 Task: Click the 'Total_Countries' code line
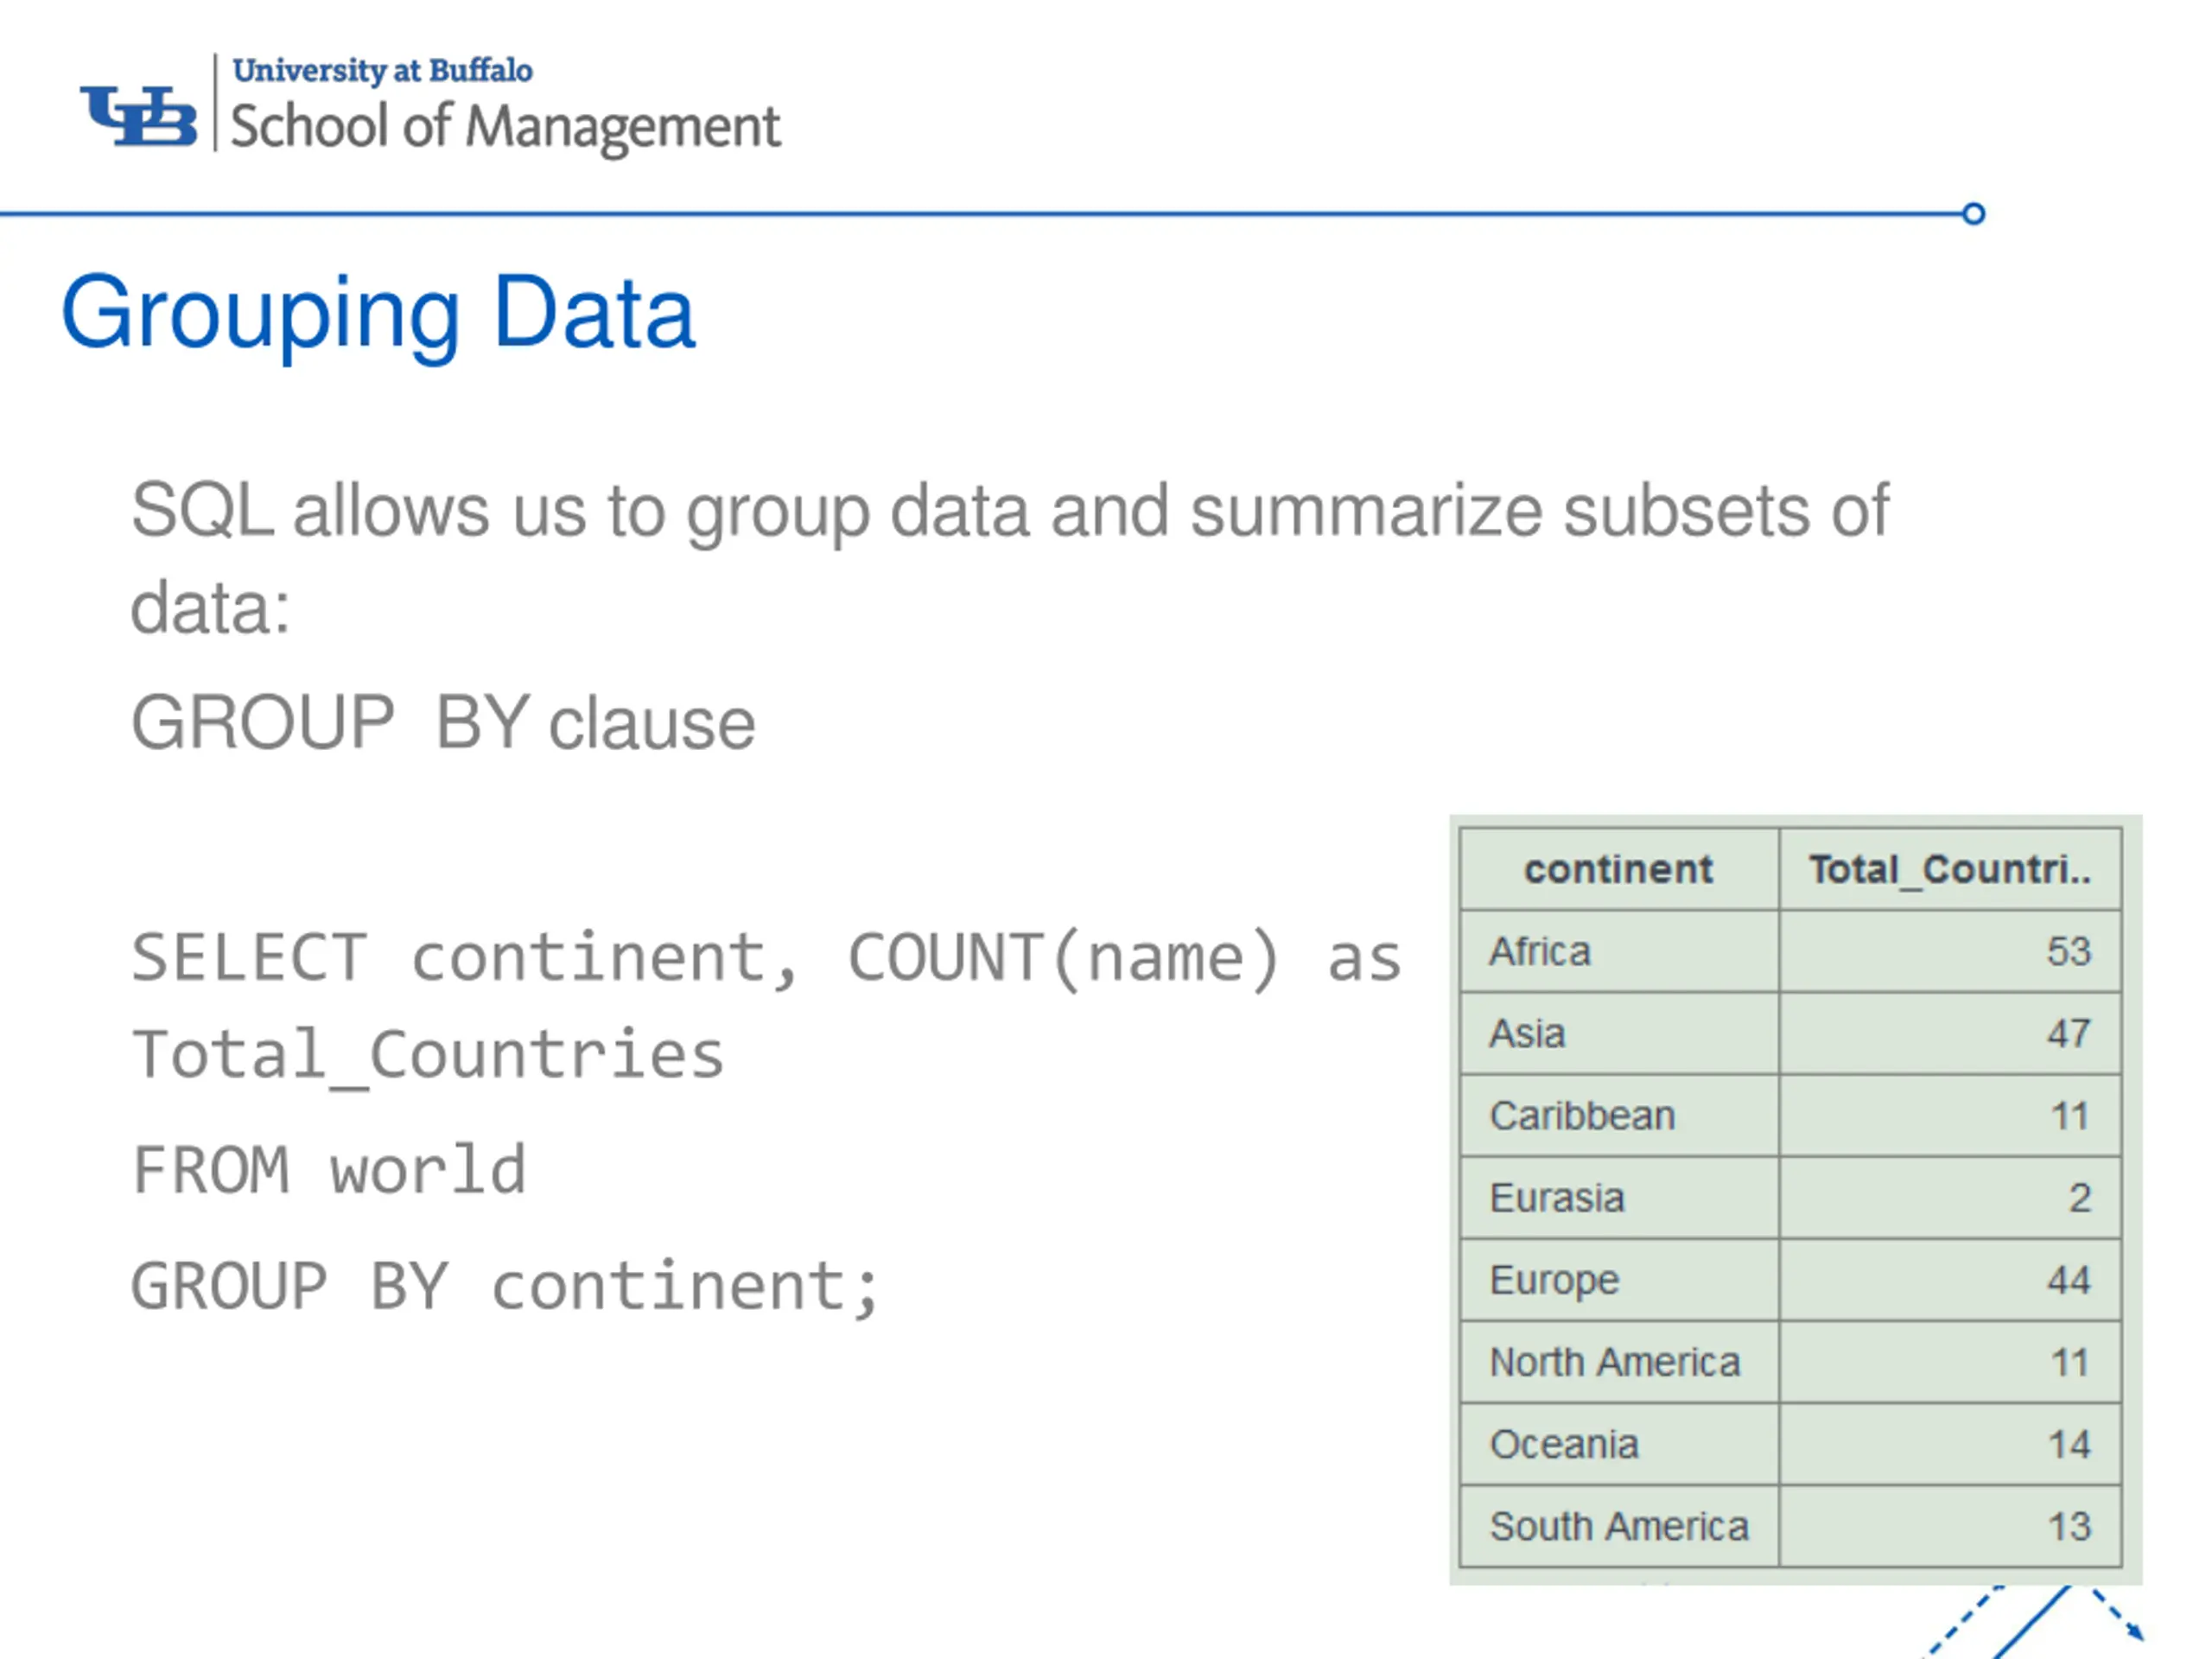click(x=428, y=1055)
